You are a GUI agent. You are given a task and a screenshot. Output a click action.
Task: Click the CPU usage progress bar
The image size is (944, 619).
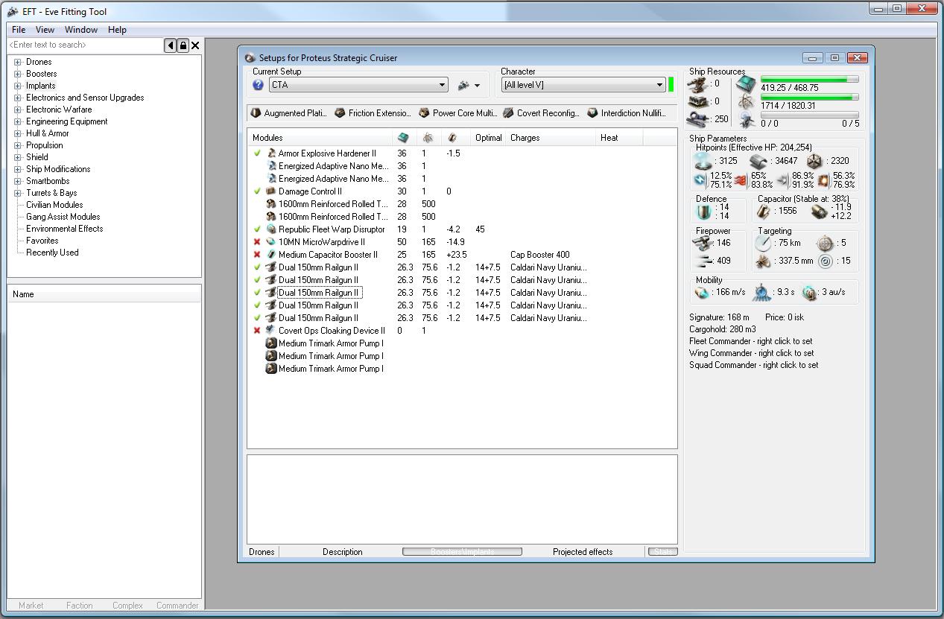tap(810, 79)
